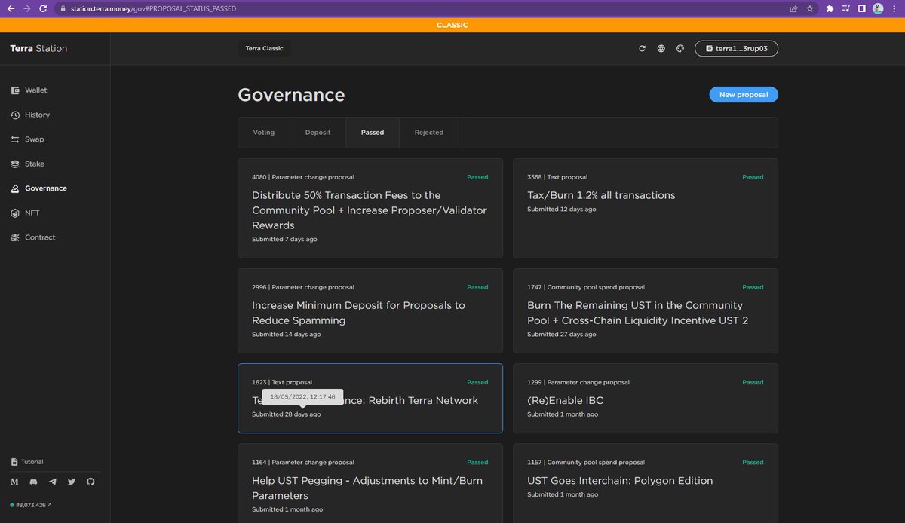Open the Tutorial link
Image resolution: width=905 pixels, height=523 pixels.
pyautogui.click(x=27, y=462)
